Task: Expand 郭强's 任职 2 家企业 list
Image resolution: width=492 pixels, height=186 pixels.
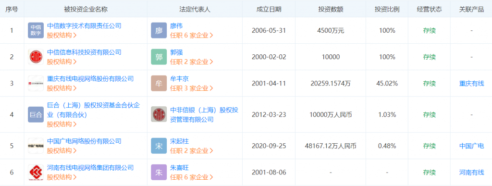Action: click(x=192, y=62)
